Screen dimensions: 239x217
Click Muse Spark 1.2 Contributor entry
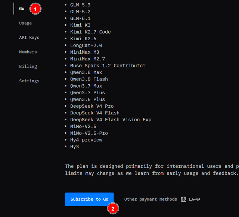click(108, 66)
